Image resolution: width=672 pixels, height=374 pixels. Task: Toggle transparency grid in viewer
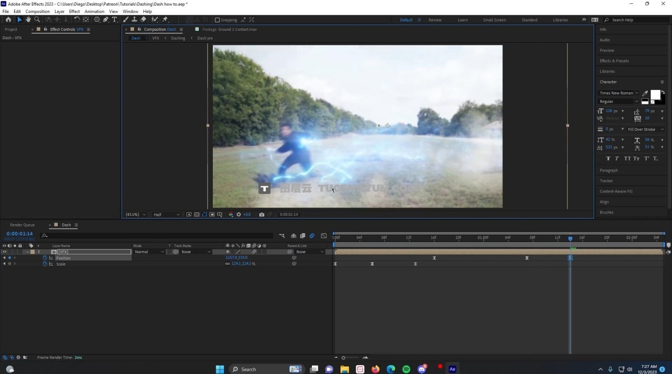[196, 214]
